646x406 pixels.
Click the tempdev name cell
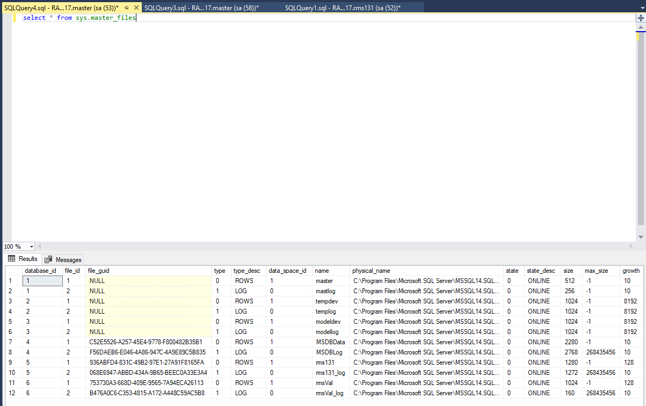click(326, 301)
